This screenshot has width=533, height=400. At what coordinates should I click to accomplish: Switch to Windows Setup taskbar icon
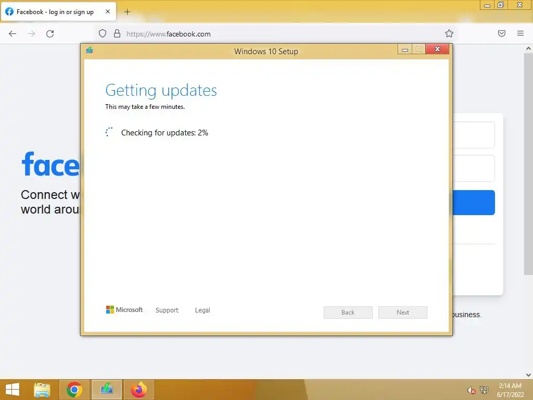[107, 390]
